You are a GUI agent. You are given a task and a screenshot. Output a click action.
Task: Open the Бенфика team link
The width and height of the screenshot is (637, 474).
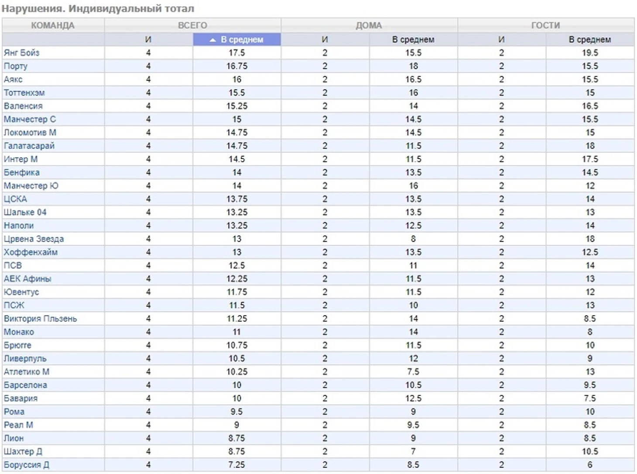(21, 172)
